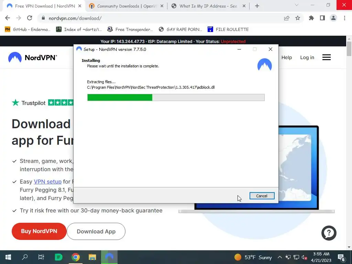Open the 53°F Sunny weather widget

pyautogui.click(x=253, y=257)
